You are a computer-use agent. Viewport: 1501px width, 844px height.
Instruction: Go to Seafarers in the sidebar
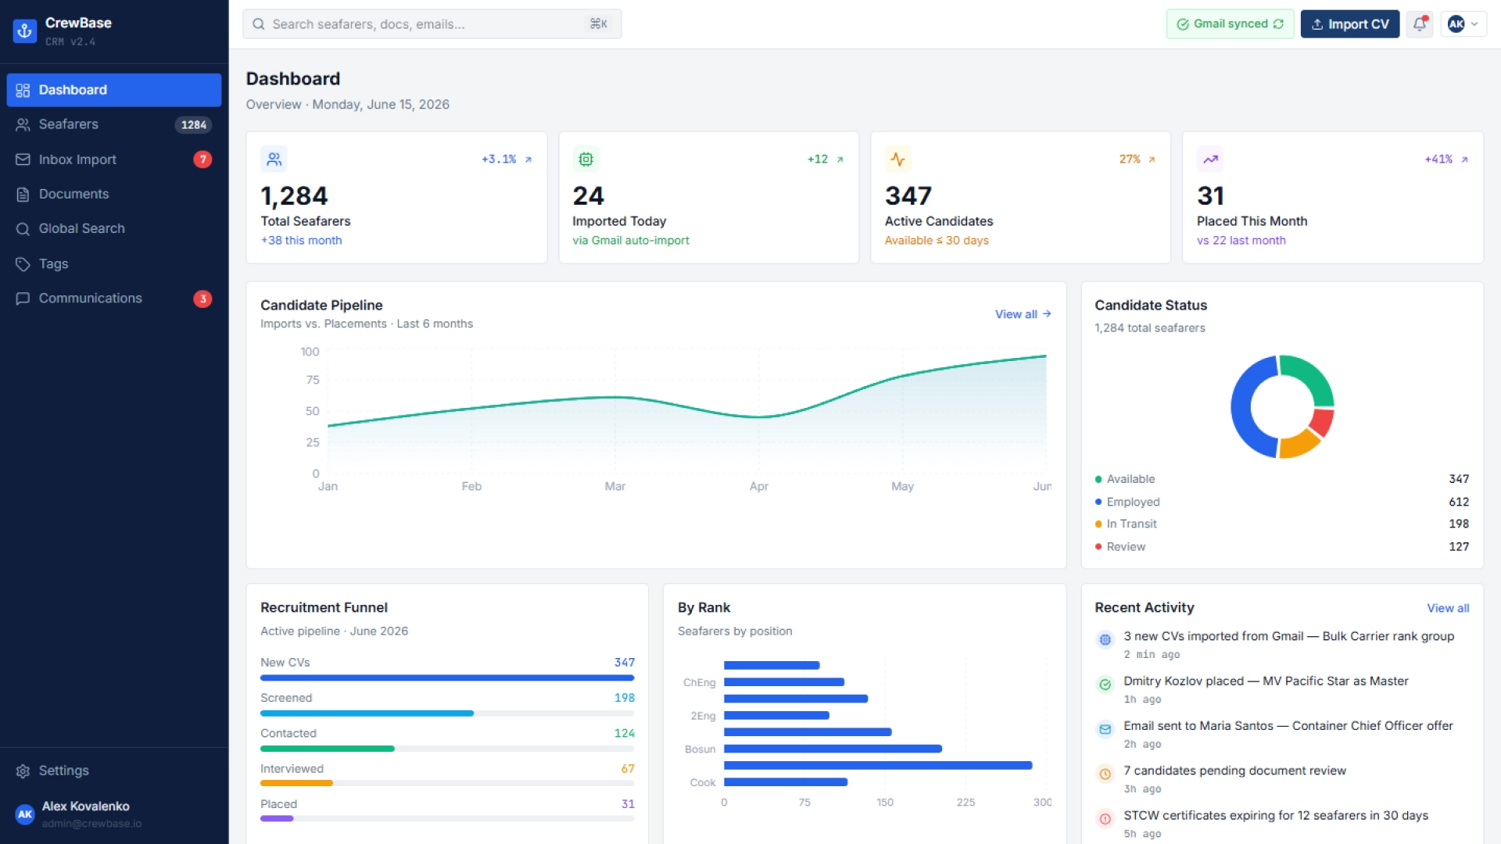click(x=114, y=124)
